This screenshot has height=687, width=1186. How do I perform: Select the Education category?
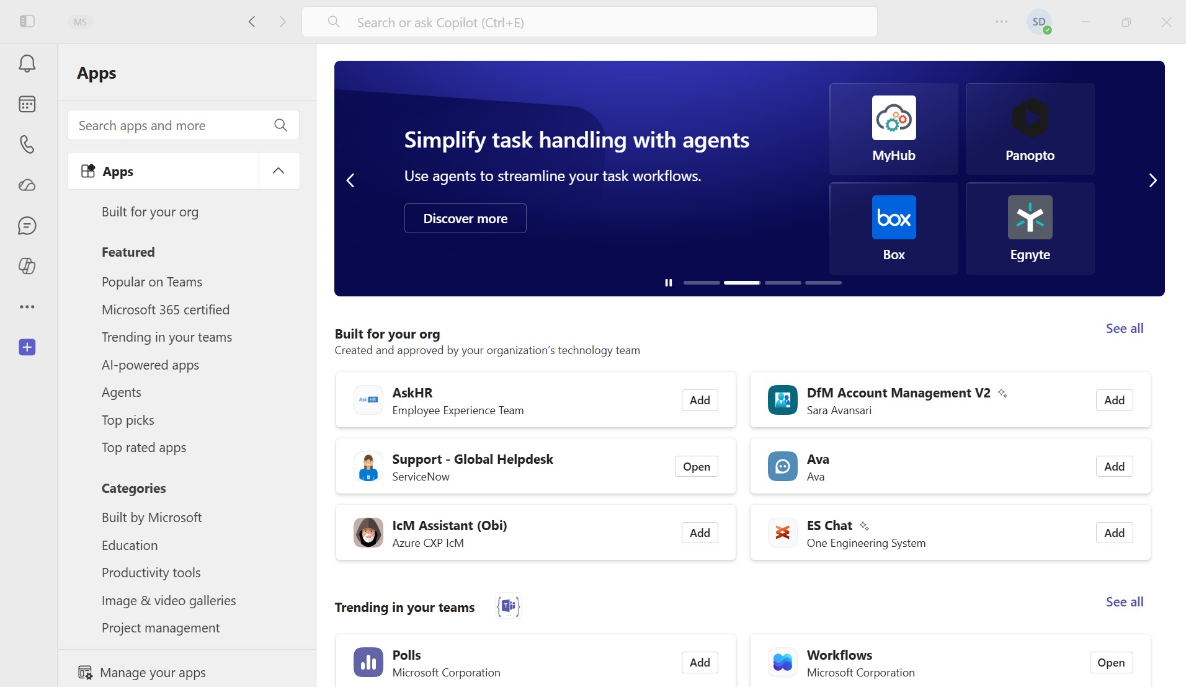(130, 546)
